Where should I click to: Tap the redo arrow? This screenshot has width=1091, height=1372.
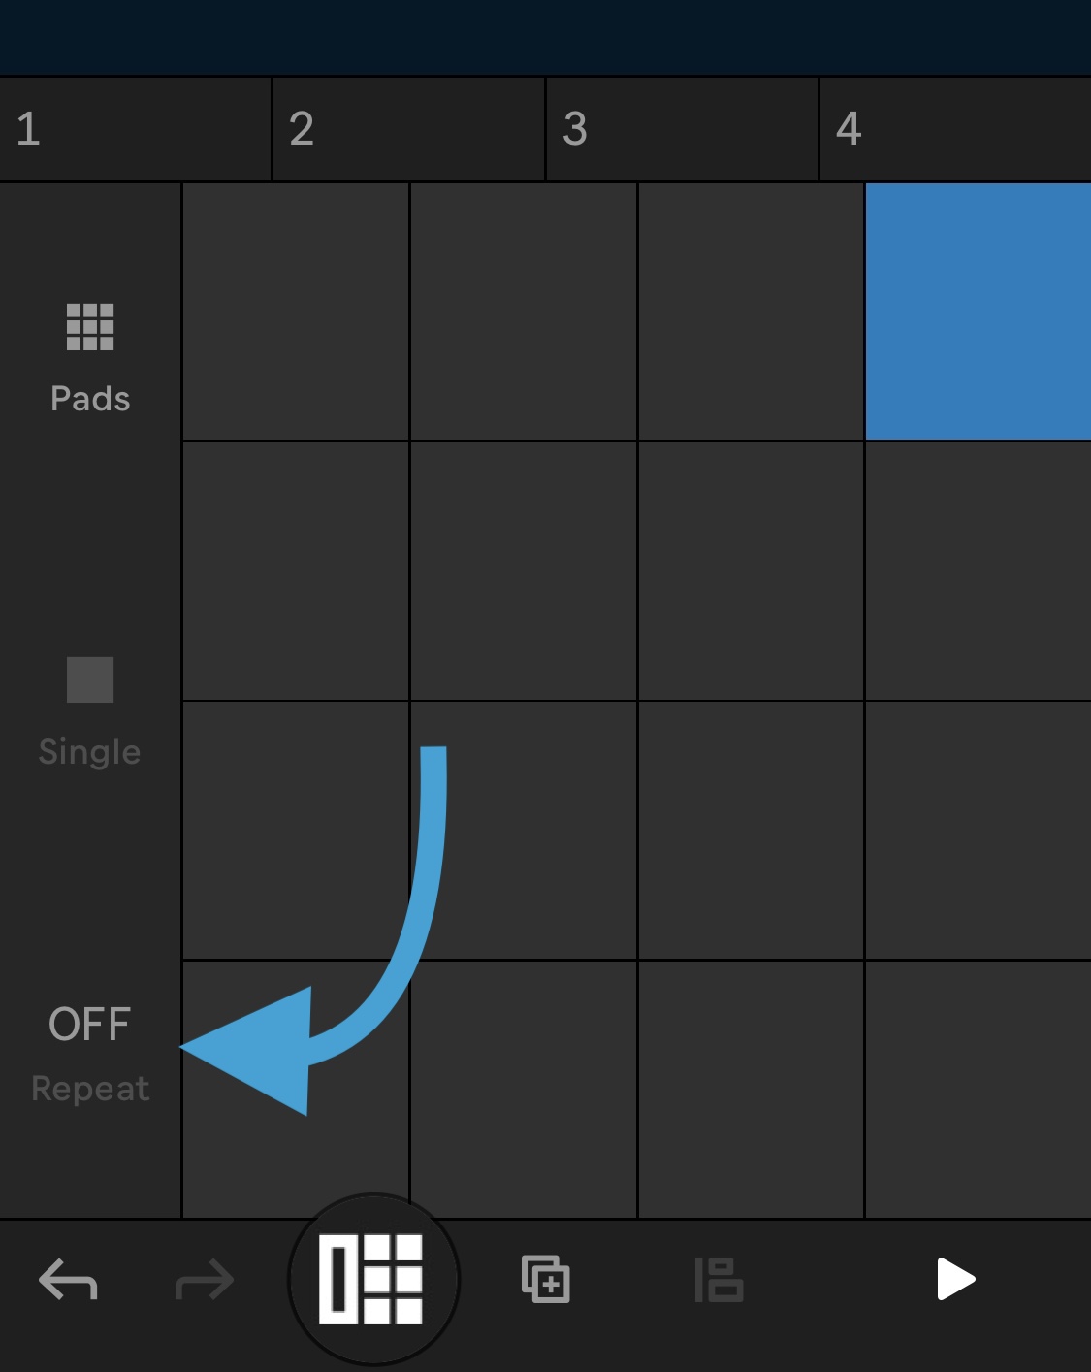205,1280
